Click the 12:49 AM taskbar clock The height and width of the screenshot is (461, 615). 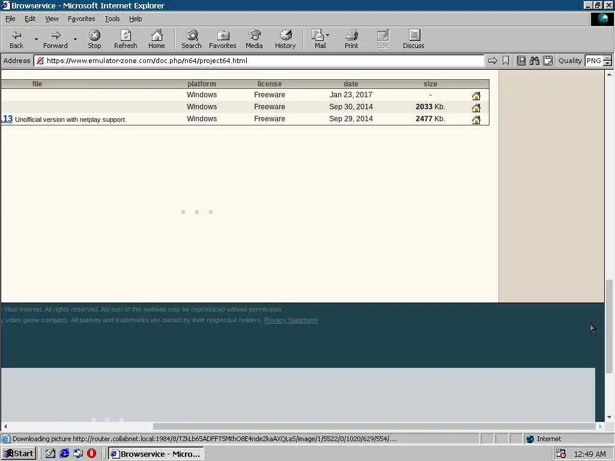coord(590,454)
